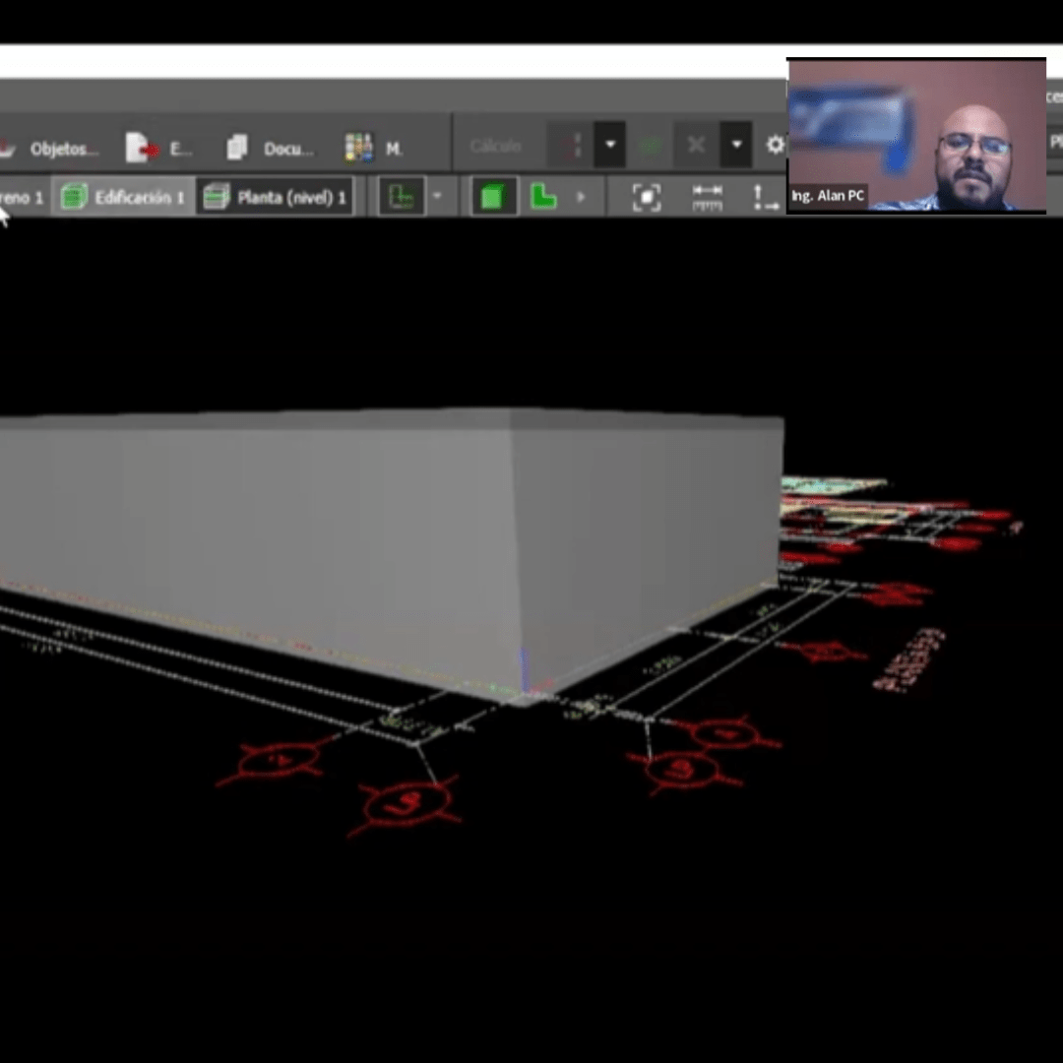Click the export icon with red arrow

click(x=143, y=149)
